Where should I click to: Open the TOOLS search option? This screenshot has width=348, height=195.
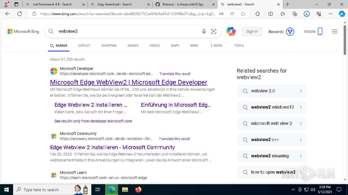pyautogui.click(x=239, y=45)
